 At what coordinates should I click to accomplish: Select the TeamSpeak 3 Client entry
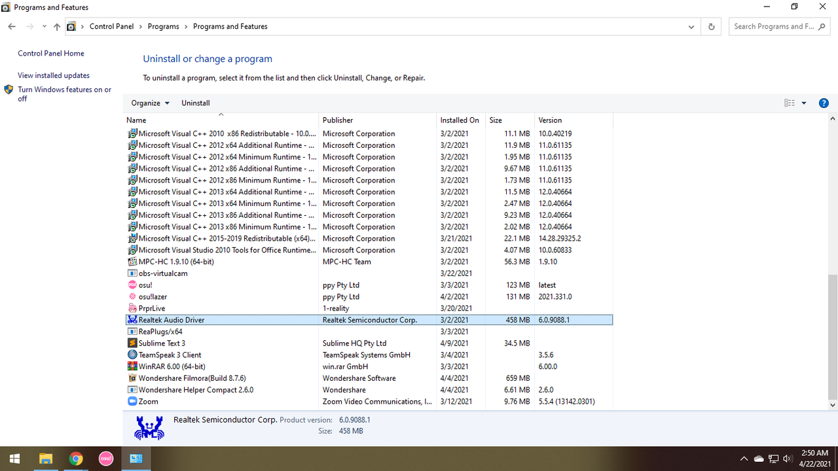coord(369,355)
